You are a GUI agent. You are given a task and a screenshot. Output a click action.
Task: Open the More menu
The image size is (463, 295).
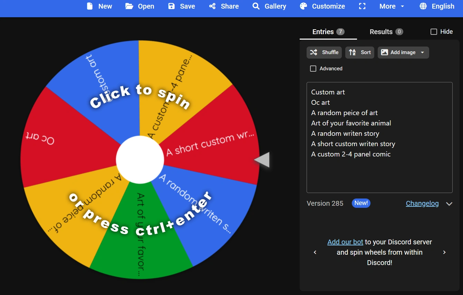391,6
